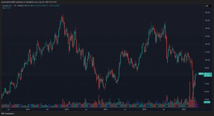
Task: Click the 82.77 current price label
Action: 207,74
